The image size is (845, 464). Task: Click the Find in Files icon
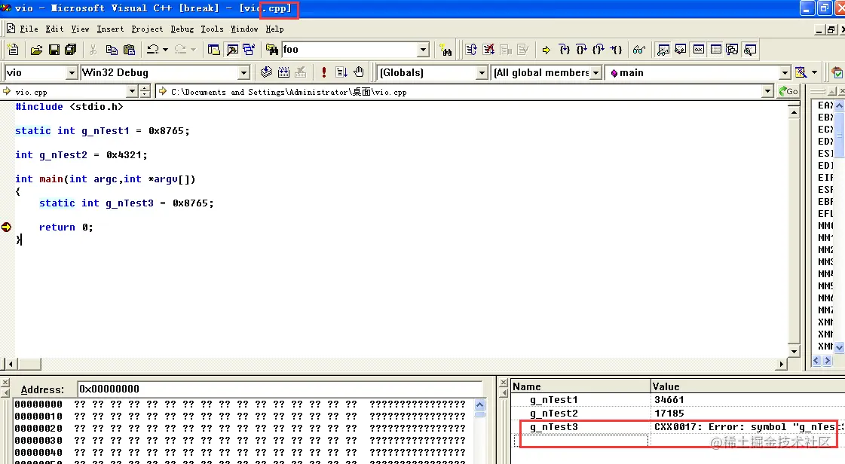click(x=272, y=50)
